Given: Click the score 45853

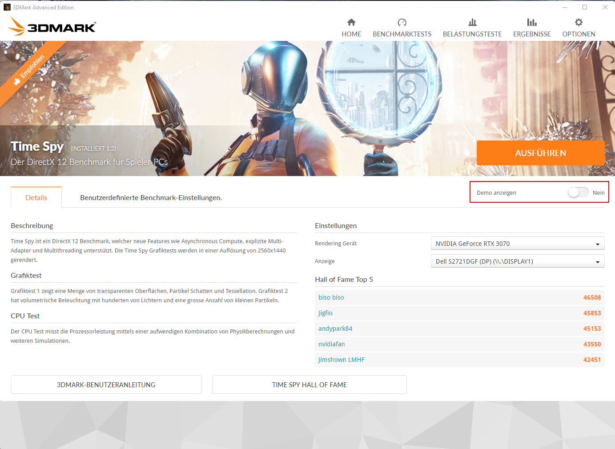Looking at the screenshot, I should pyautogui.click(x=592, y=313).
